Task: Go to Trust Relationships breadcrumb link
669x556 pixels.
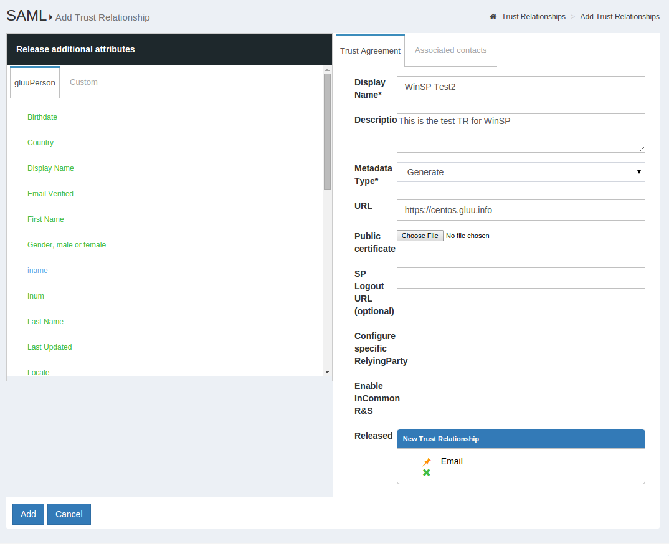Action: click(x=533, y=17)
